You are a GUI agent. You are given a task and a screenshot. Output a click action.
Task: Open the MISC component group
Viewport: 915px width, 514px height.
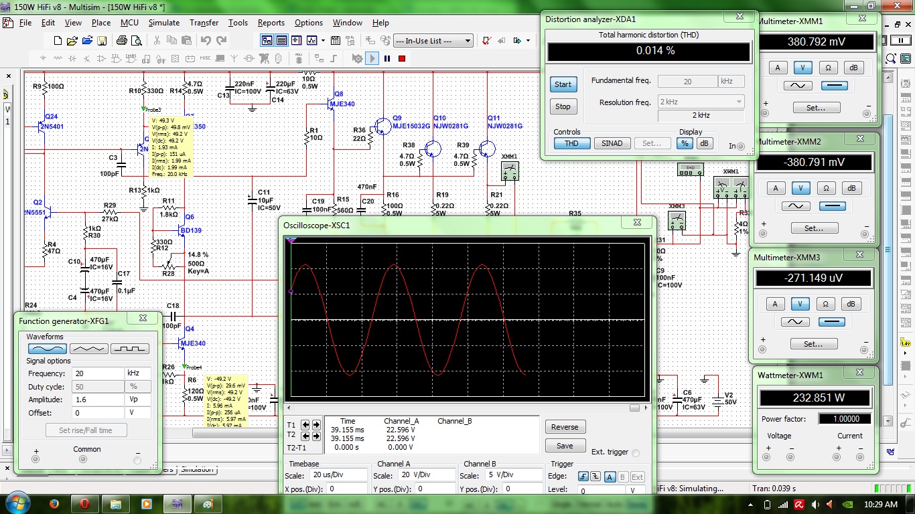(x=205, y=58)
